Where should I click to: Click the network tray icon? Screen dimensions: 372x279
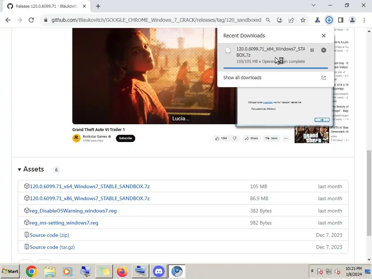point(328,271)
